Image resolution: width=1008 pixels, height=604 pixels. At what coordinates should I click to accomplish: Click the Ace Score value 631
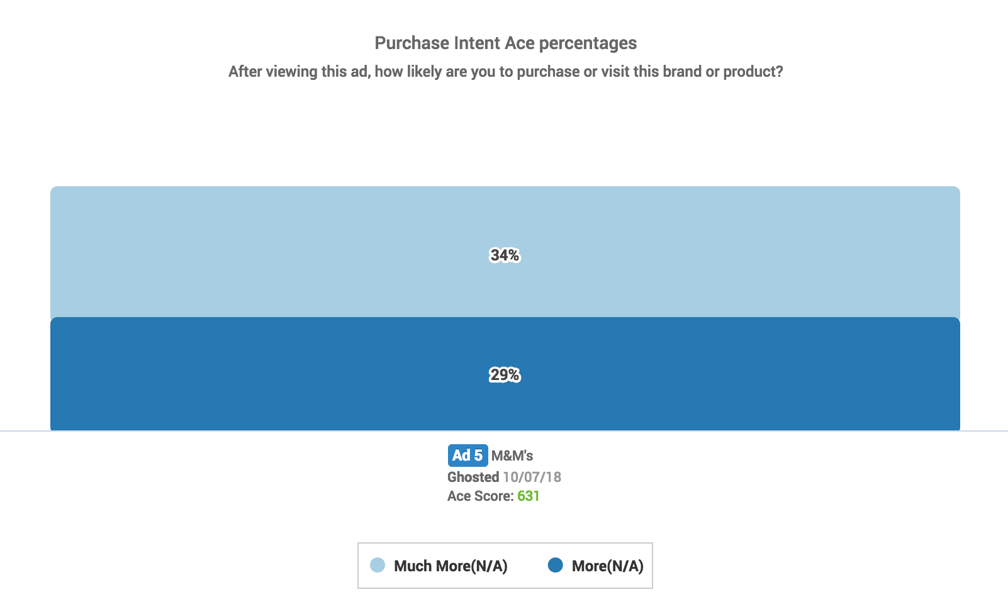click(529, 496)
